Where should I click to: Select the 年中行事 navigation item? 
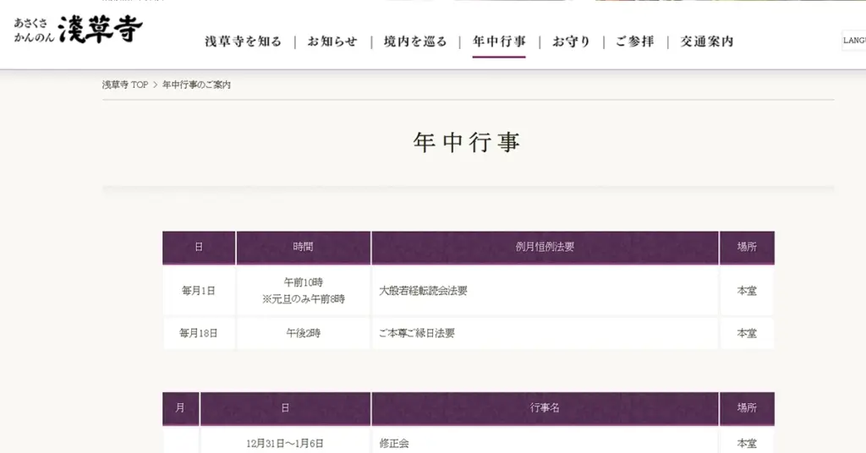click(x=499, y=41)
